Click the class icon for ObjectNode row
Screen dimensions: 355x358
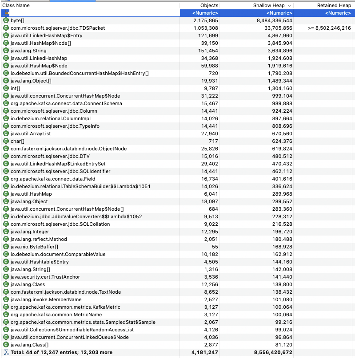pyautogui.click(x=6, y=149)
